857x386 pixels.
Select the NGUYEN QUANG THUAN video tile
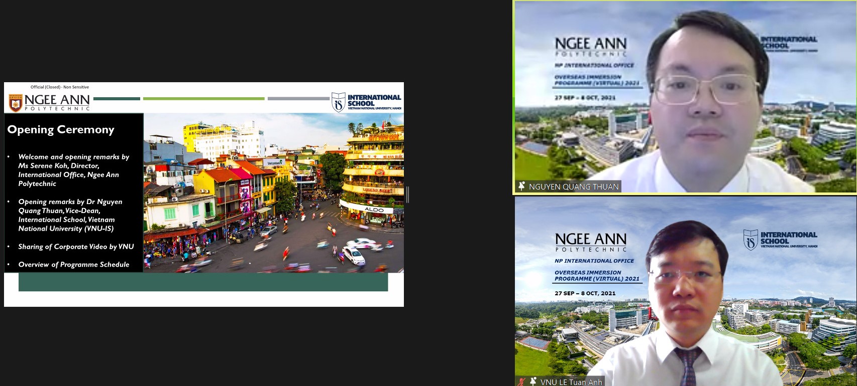pos(685,97)
